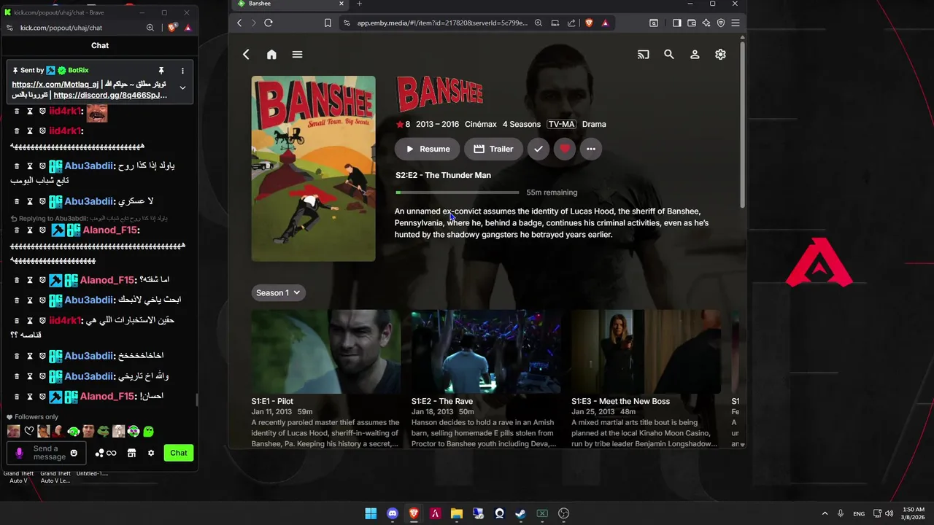The width and height of the screenshot is (934, 525).
Task: Open the x.com/Motlaq_aj link
Action: click(x=55, y=85)
